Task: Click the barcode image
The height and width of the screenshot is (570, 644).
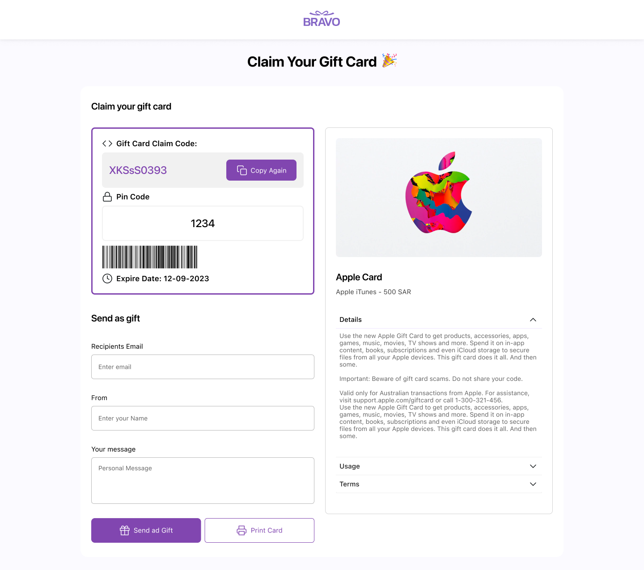Action: 150,257
